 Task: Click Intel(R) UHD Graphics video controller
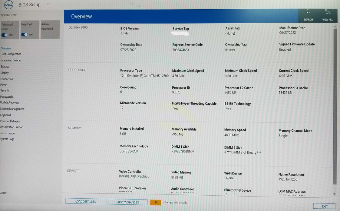tap(134, 176)
